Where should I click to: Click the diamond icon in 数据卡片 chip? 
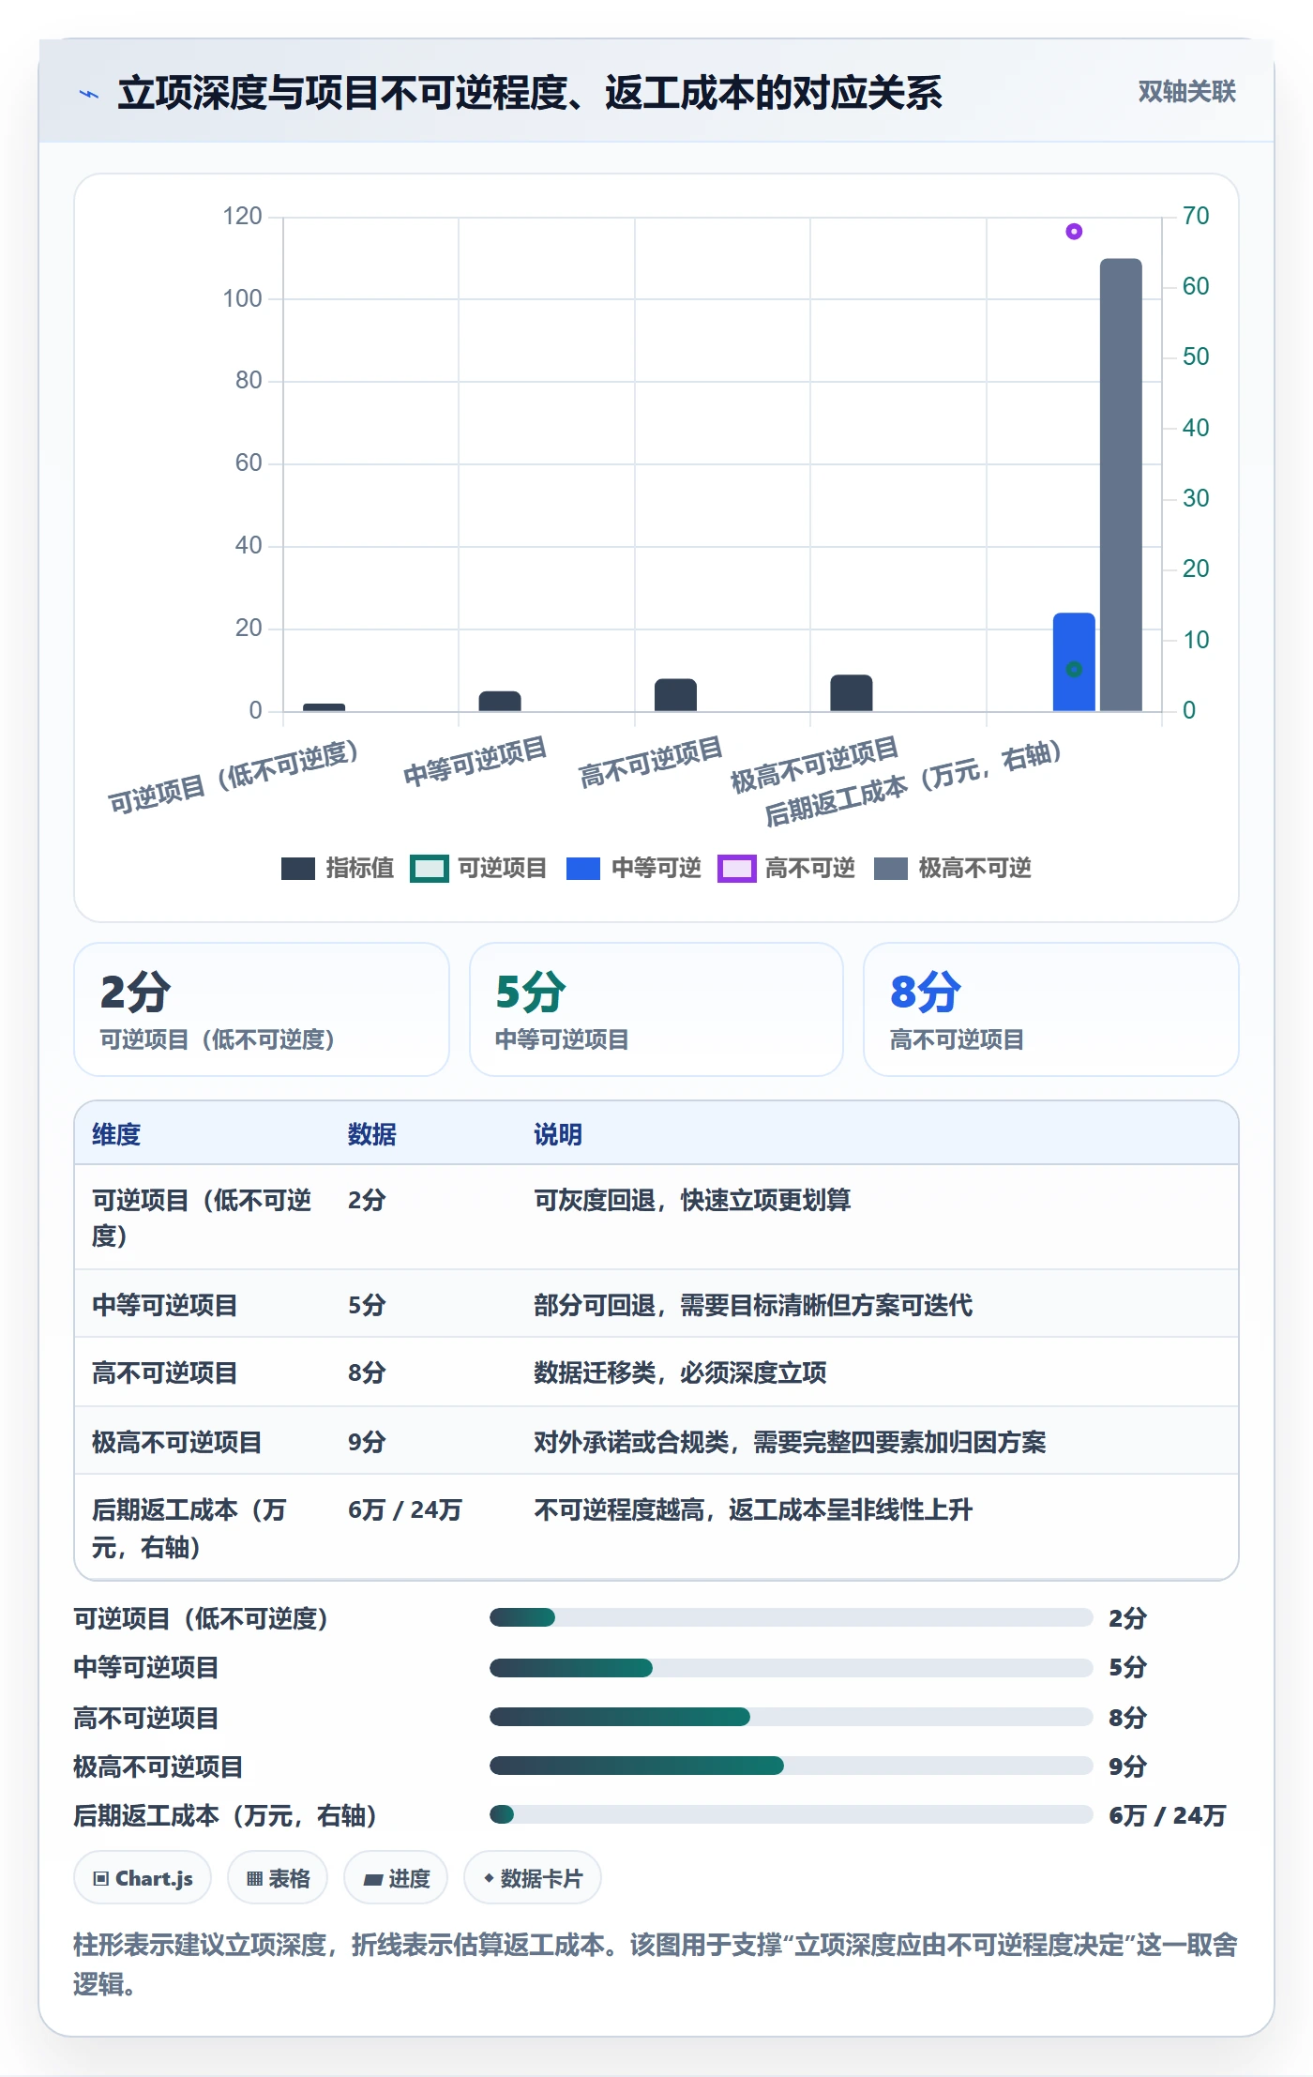tap(489, 1878)
